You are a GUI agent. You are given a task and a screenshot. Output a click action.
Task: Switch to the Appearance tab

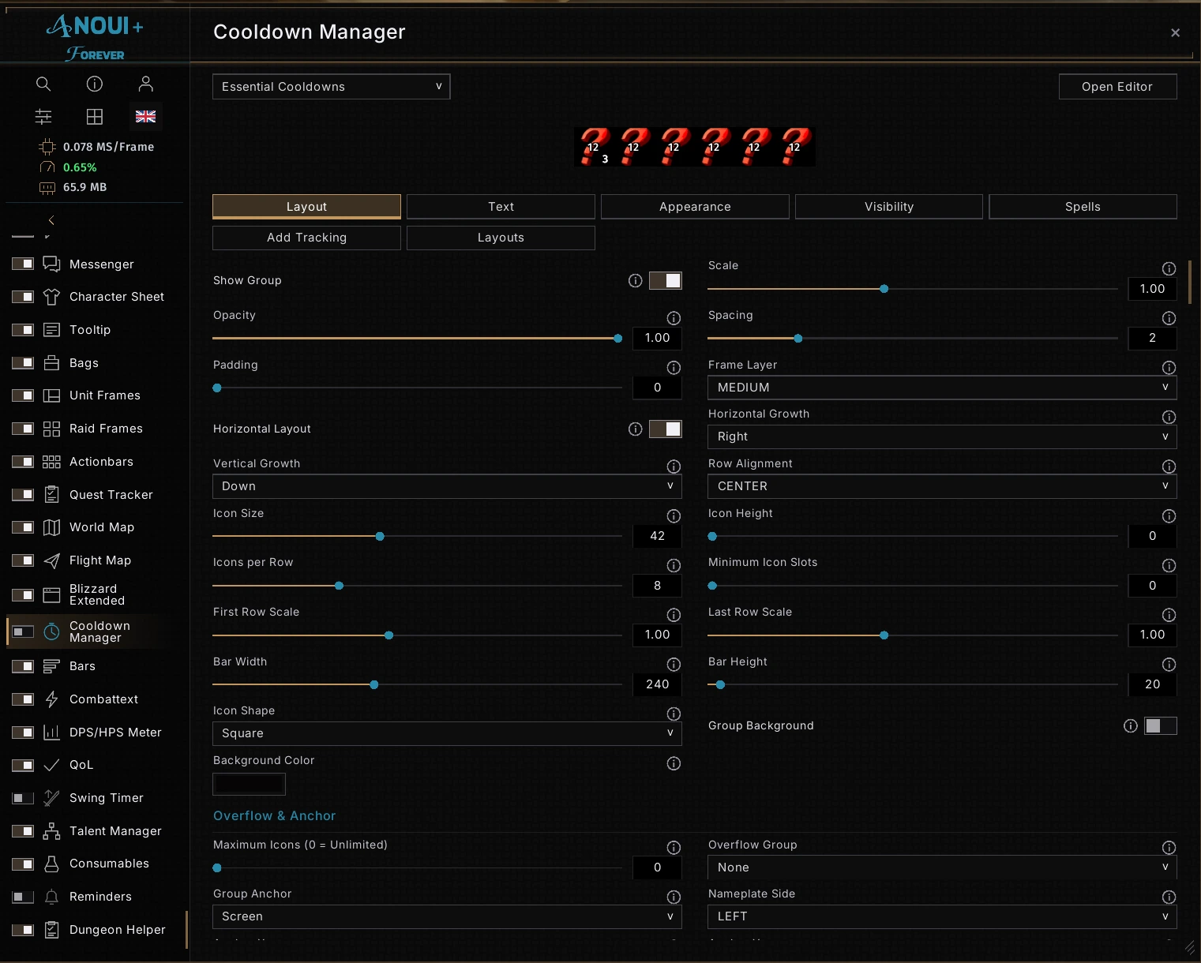click(695, 207)
